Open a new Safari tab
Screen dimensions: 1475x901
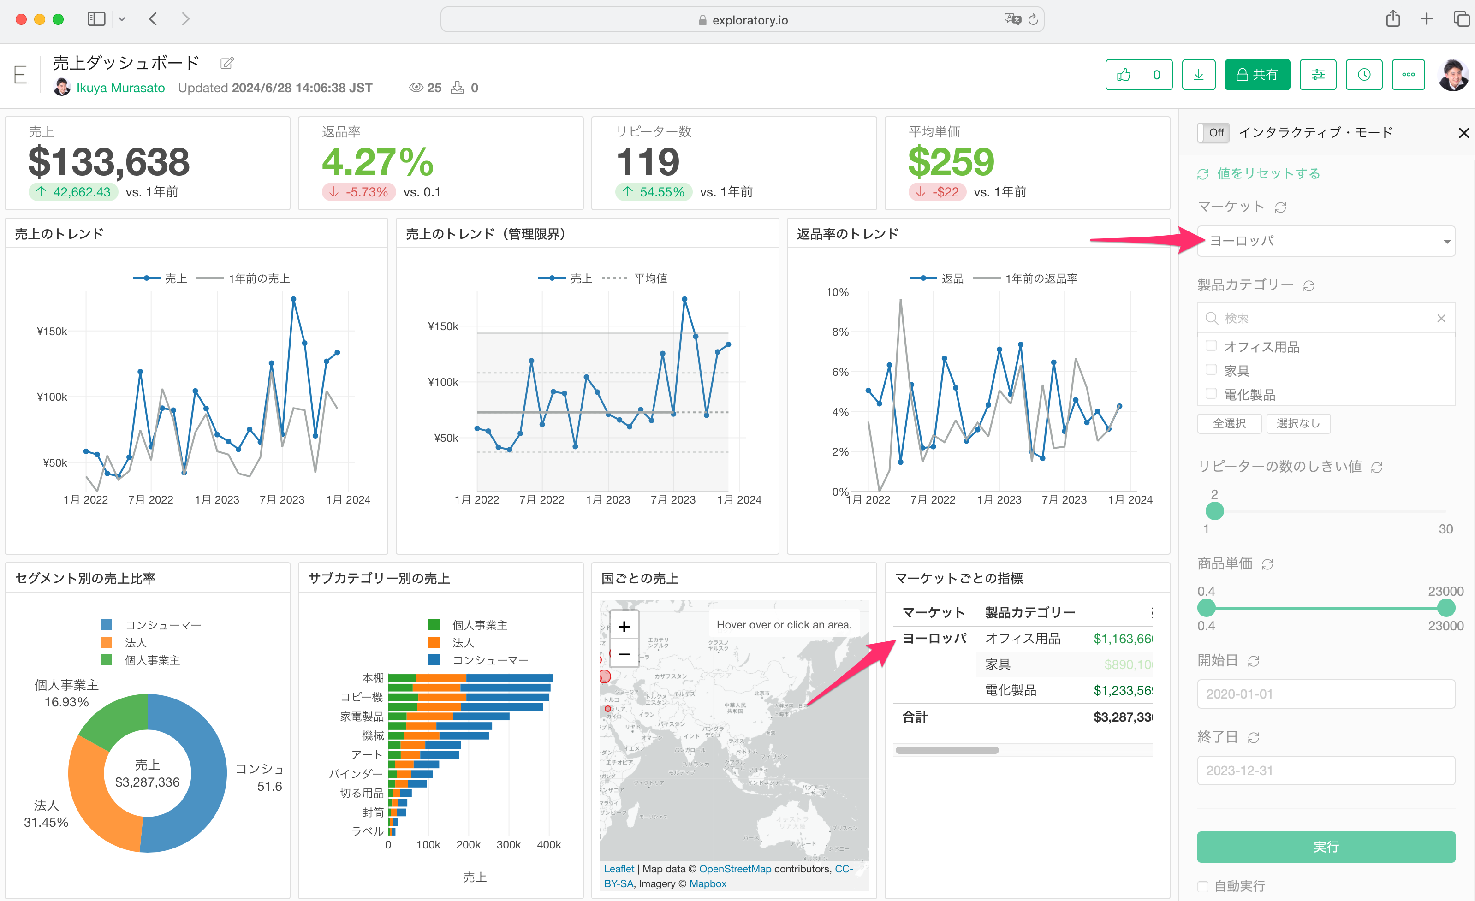[1427, 19]
